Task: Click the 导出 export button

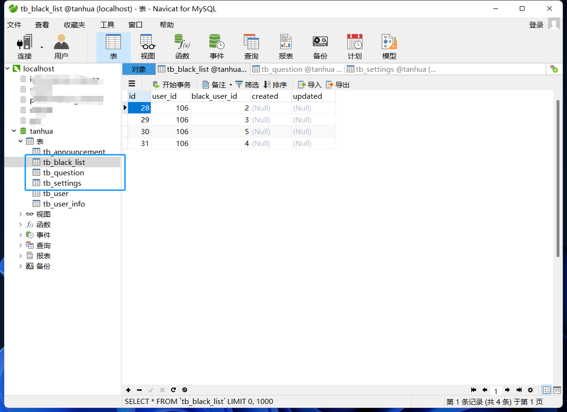Action: coord(338,85)
